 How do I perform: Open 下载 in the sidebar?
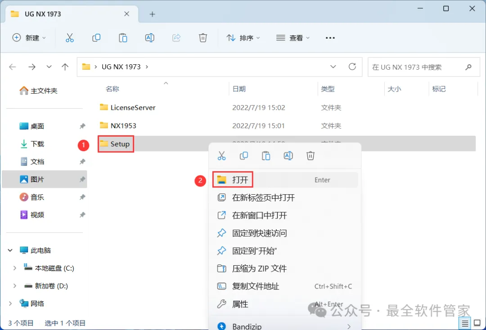(32, 144)
